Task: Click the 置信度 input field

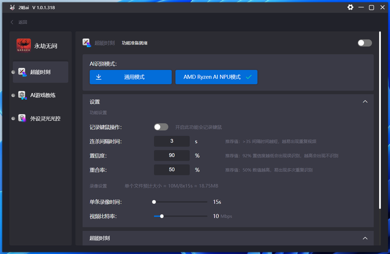Action: 172,155
